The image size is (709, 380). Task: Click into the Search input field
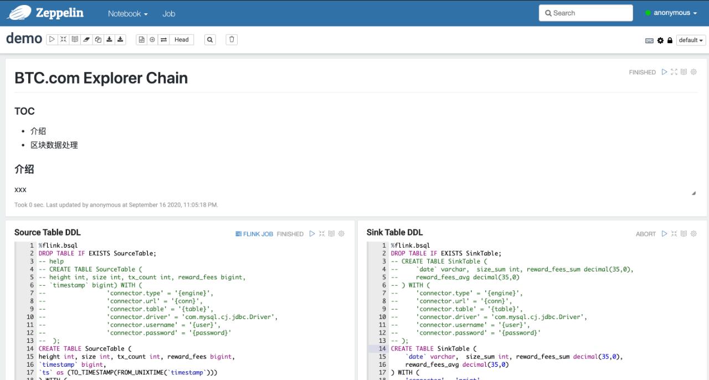tap(585, 13)
